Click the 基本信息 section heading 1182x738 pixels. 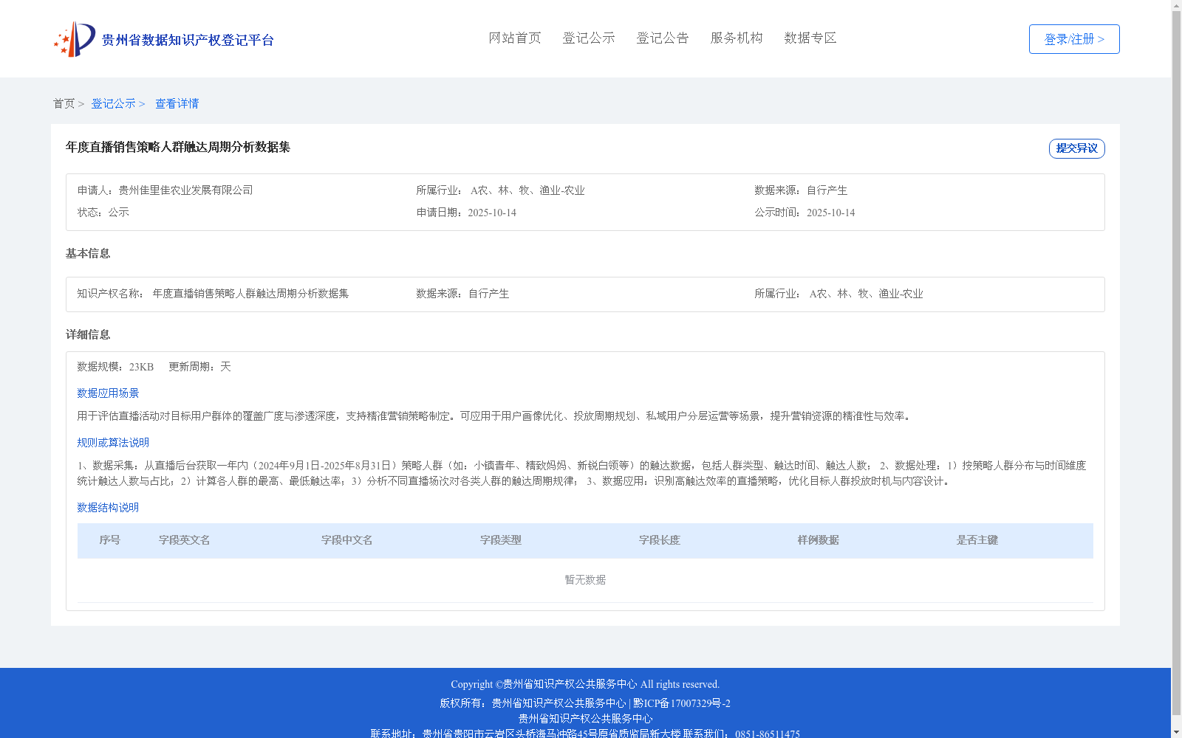point(88,253)
